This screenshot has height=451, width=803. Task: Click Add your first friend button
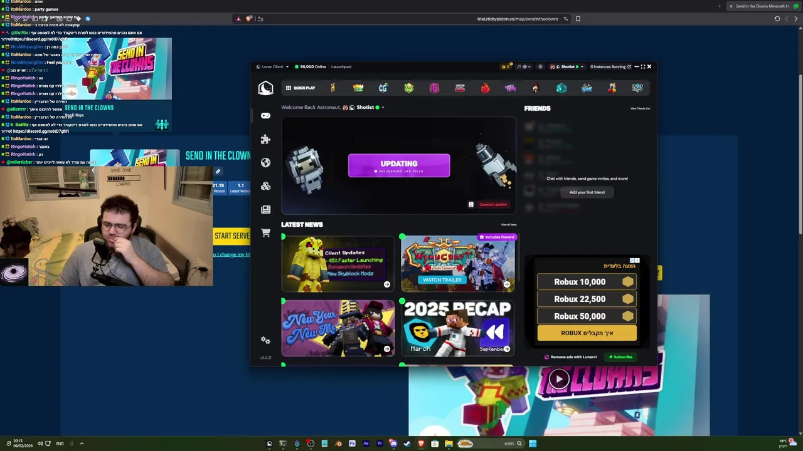(x=587, y=192)
